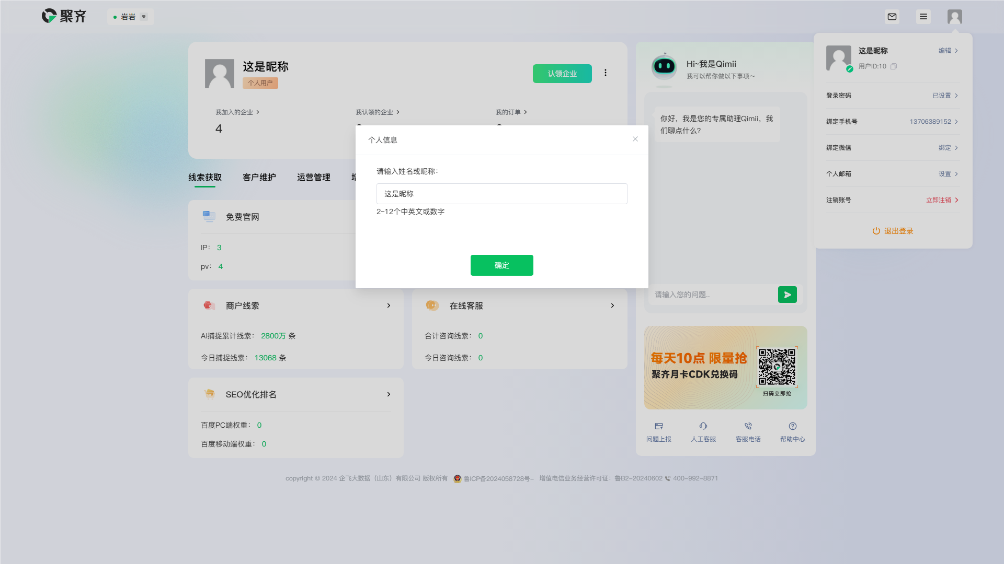
Task: Click the Qimii greeting message bubble
Action: tap(717, 124)
